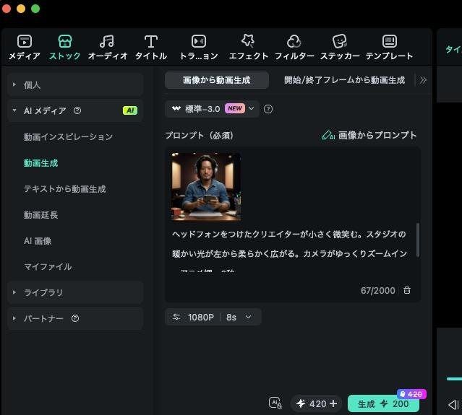The width and height of the screenshot is (462, 415).
Task: Expand the ライブラリ section
Action: (75, 292)
